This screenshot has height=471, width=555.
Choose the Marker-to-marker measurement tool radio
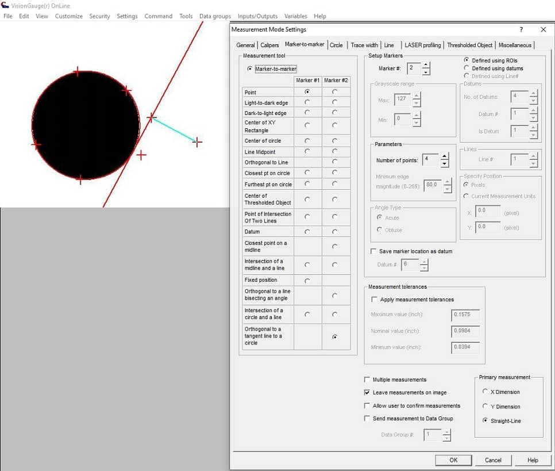250,69
